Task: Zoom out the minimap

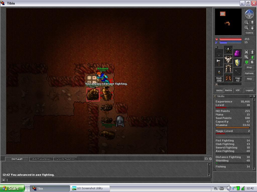Action: pyautogui.click(x=246, y=22)
